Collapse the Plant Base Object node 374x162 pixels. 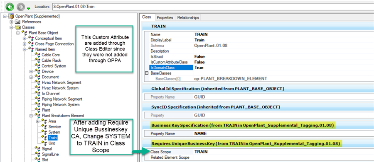(17, 33)
